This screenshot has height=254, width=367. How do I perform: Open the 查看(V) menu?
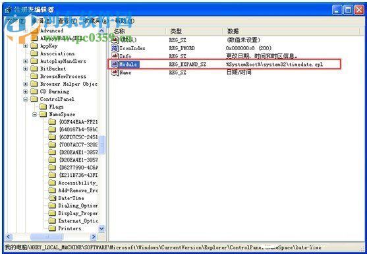(x=67, y=21)
